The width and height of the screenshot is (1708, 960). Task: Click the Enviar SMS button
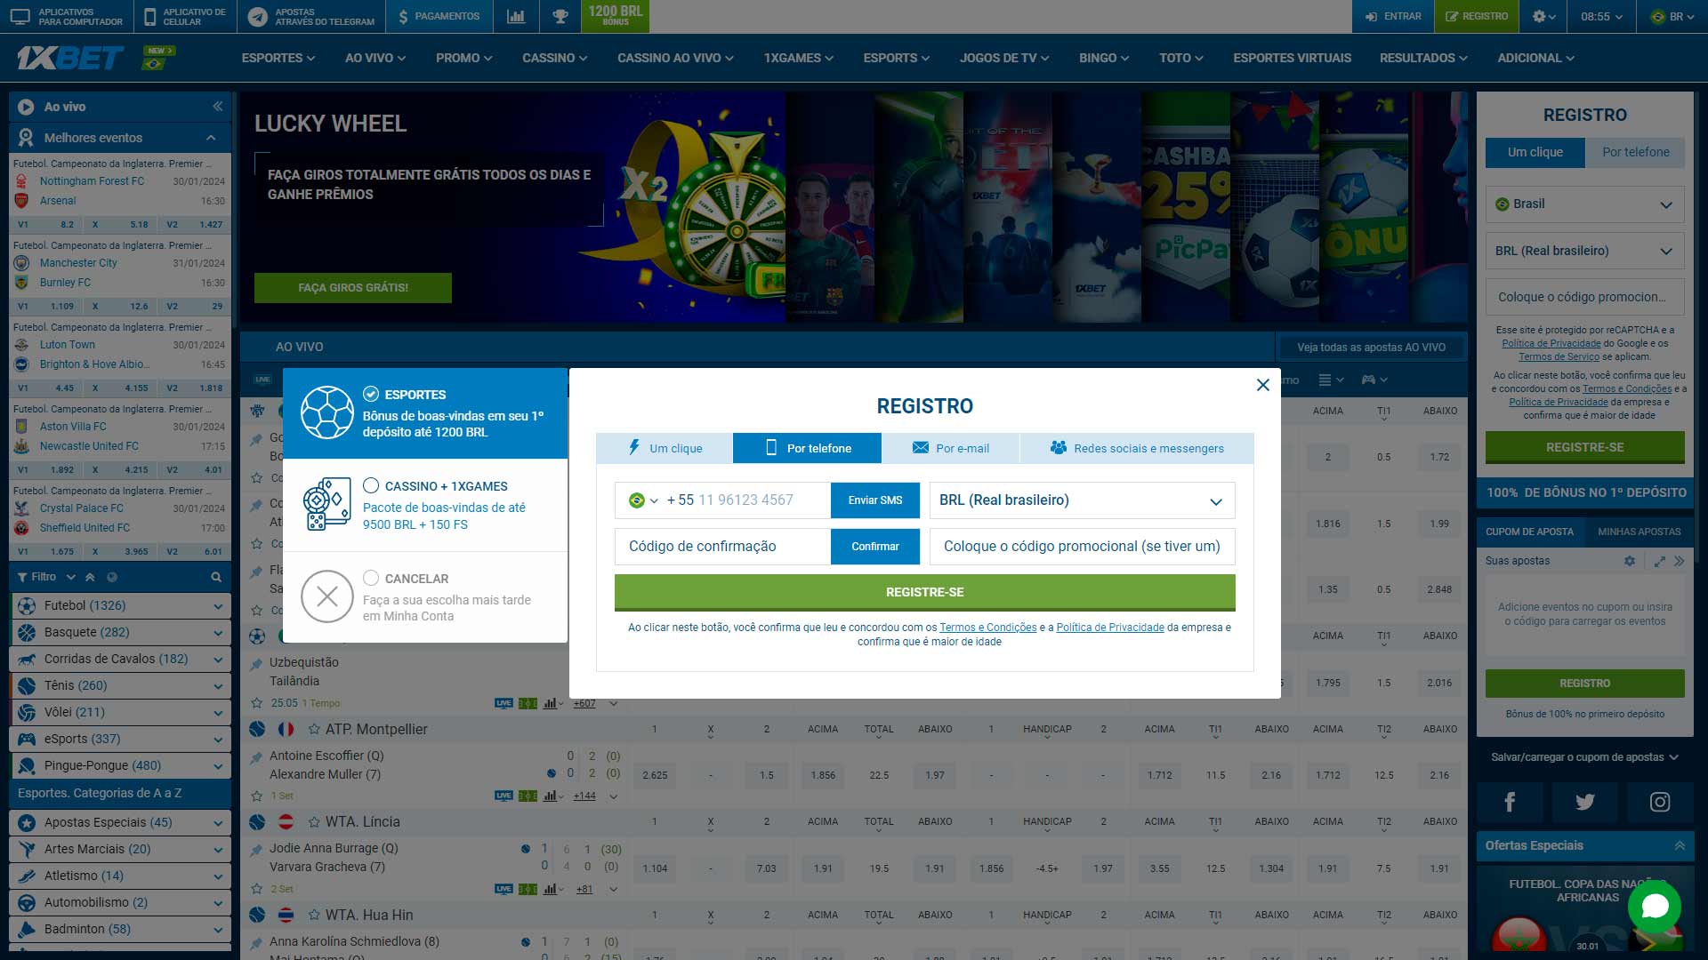click(x=874, y=500)
